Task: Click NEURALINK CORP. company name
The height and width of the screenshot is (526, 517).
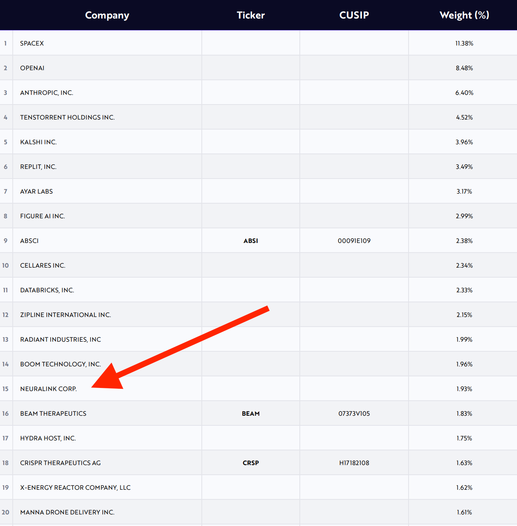Action: tap(49, 389)
